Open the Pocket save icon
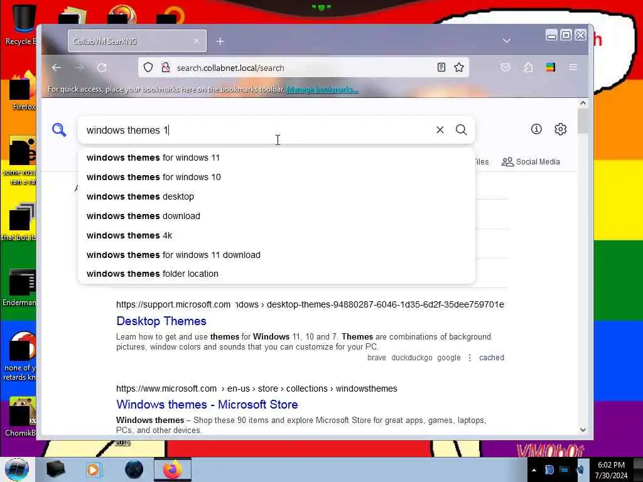 [x=505, y=67]
